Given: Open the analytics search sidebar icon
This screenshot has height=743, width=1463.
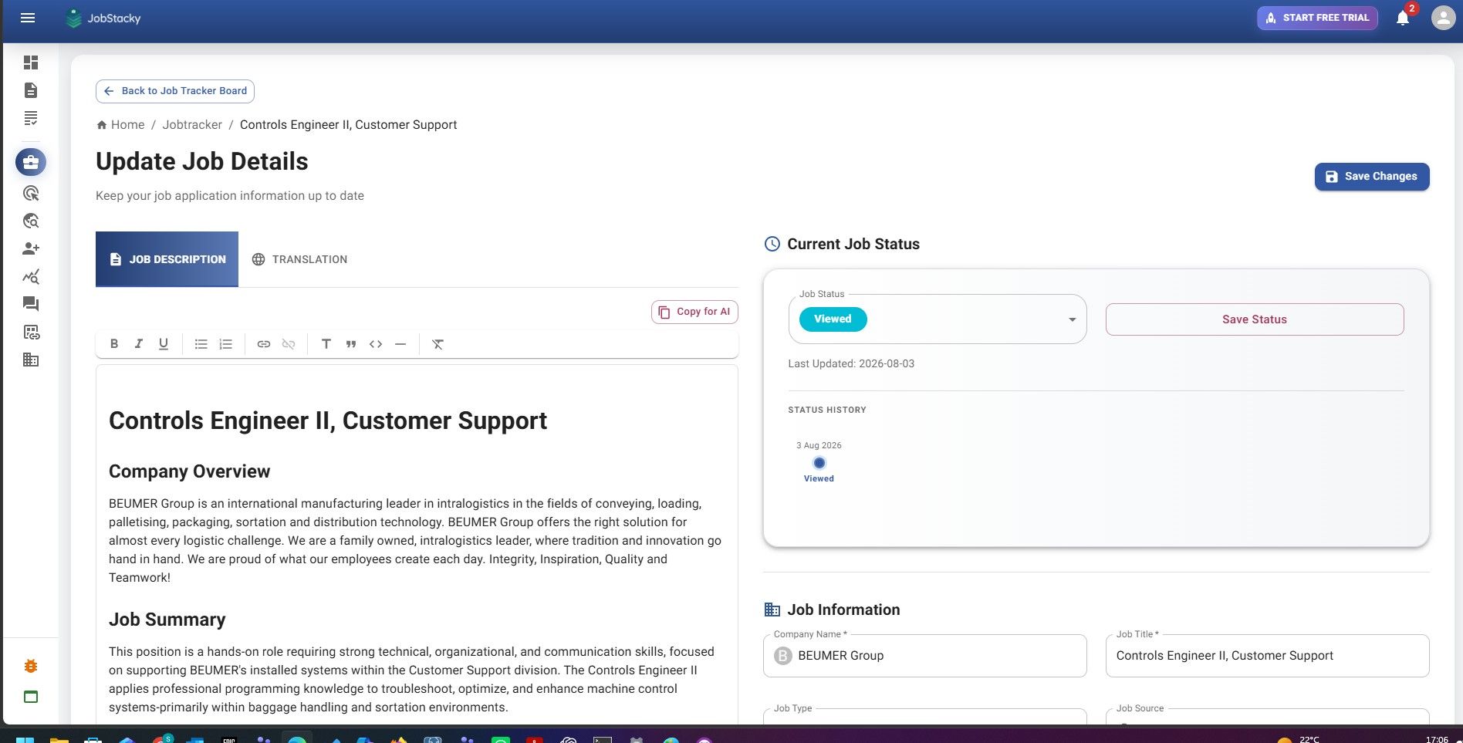Looking at the screenshot, I should click(31, 276).
